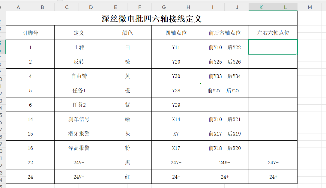326x188 pixels.
Task: Select column header M
Action: (x=310, y=7)
